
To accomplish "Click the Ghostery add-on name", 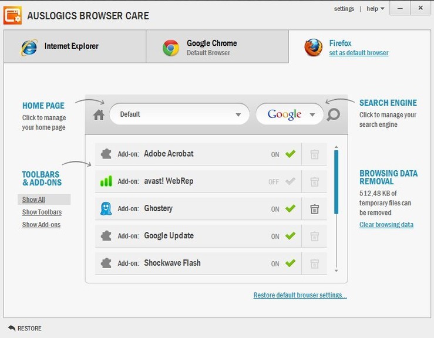I will click(158, 208).
